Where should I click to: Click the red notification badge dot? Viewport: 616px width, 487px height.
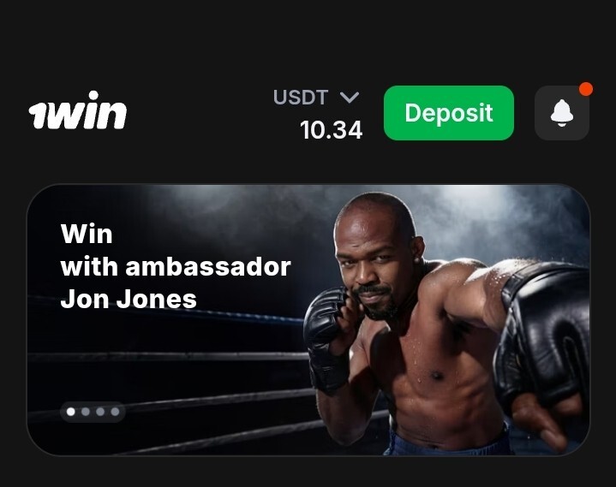click(586, 89)
